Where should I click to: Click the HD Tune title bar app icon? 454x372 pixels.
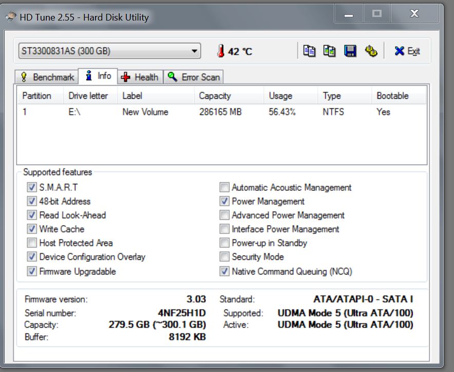[x=11, y=17]
